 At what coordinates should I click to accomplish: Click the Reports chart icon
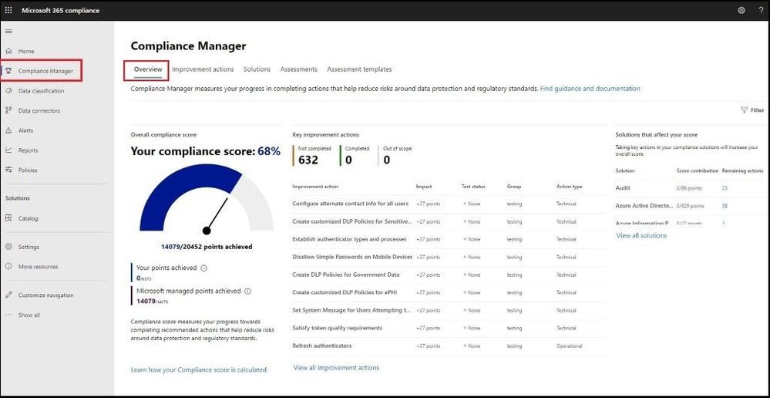pos(8,150)
